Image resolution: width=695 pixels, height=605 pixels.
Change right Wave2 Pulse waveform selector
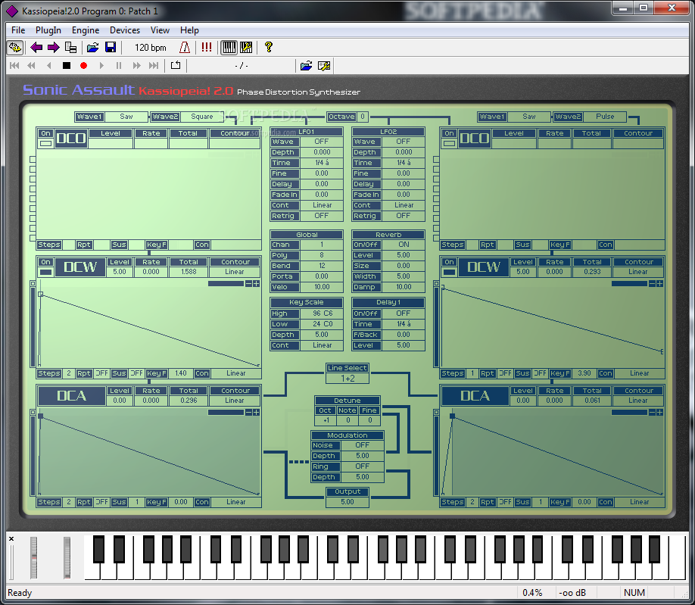[605, 117]
